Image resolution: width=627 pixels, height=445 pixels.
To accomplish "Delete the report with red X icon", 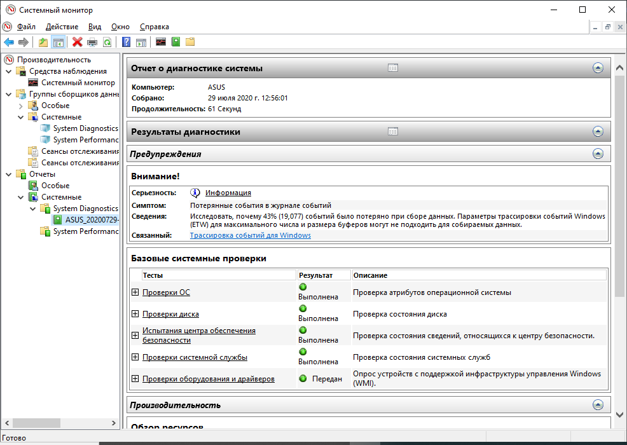I will [77, 42].
